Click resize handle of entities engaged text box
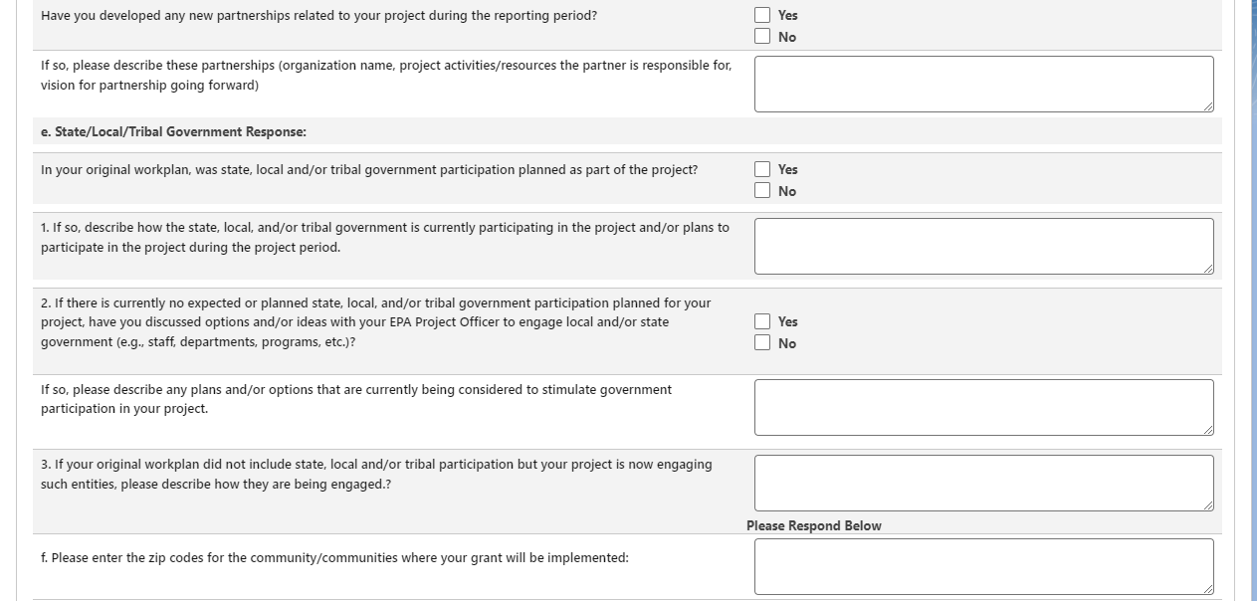Screen dimensions: 1257x601 pos(1208,505)
